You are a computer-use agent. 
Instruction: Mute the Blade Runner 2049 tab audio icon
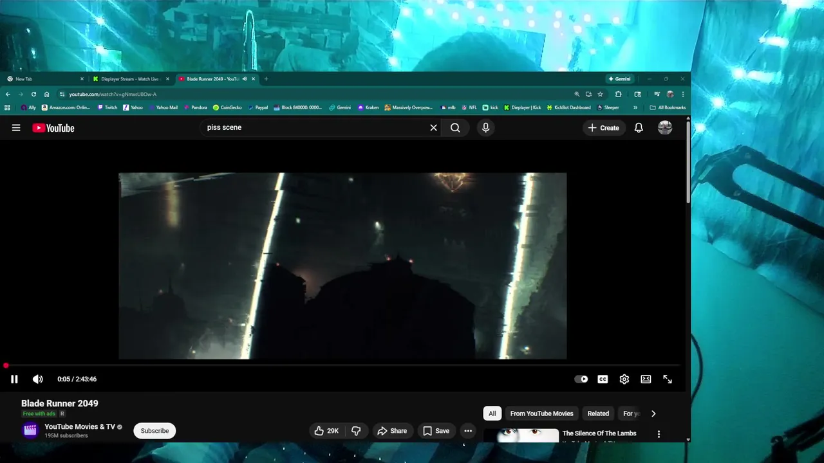coord(245,79)
